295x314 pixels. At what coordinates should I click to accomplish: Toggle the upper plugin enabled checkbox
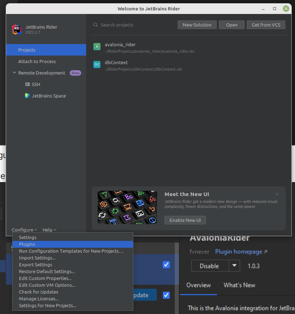166,265
